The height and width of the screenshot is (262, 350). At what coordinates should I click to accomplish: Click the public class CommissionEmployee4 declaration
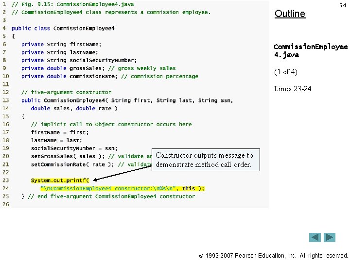pyautogui.click(x=63, y=28)
